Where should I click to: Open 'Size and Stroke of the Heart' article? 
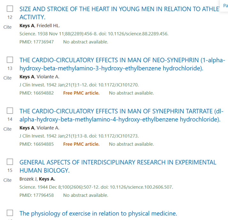119,13
